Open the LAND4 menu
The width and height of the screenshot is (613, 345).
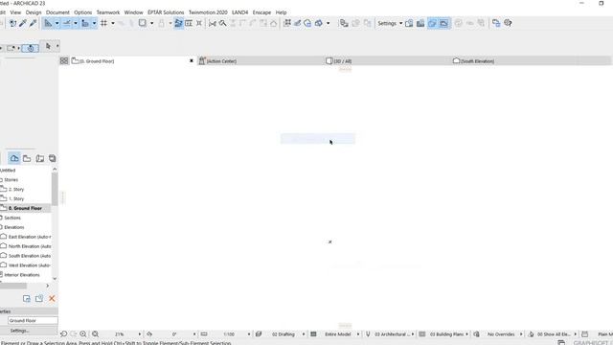240,12
